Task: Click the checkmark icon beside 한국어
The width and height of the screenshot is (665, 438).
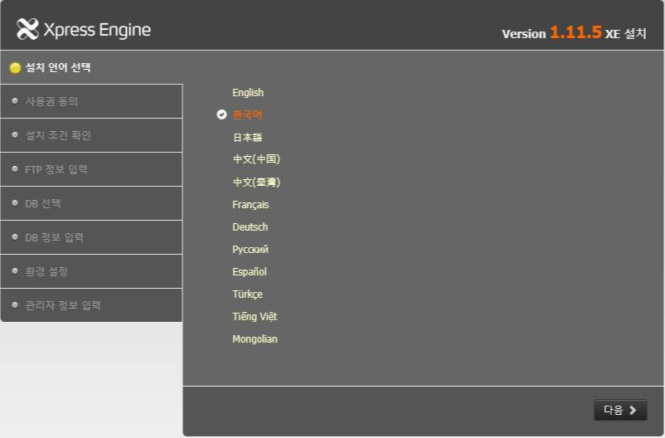Action: (x=221, y=114)
